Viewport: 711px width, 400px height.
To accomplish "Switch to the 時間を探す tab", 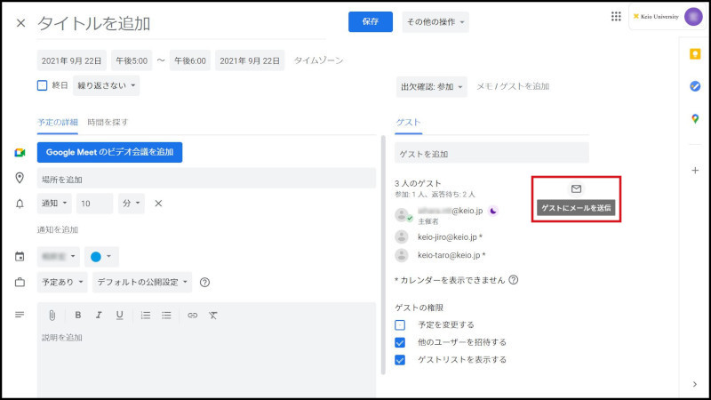I will (x=108, y=122).
